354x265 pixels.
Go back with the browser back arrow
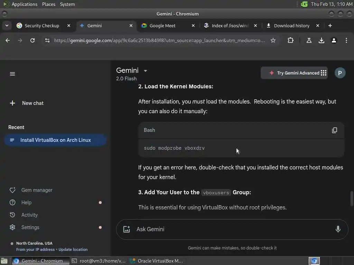point(8,40)
